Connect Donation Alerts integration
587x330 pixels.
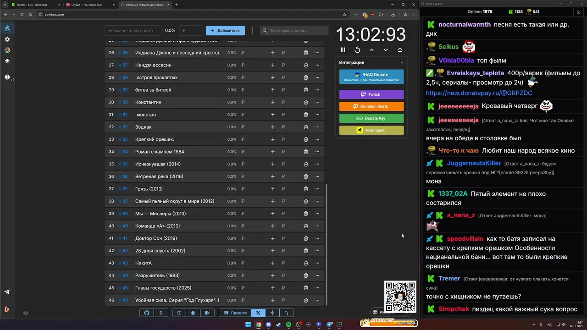point(371,106)
